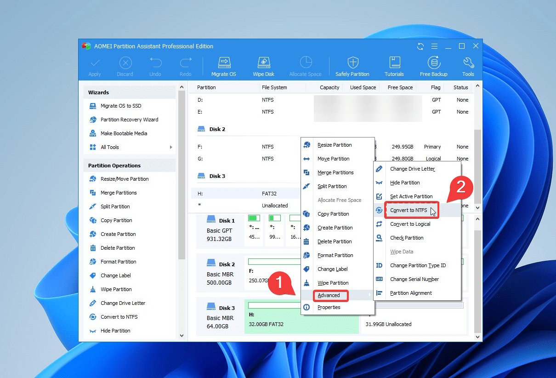Screen dimensions: 556x378
Task: Sort by the File System column header
Action: [x=274, y=87]
